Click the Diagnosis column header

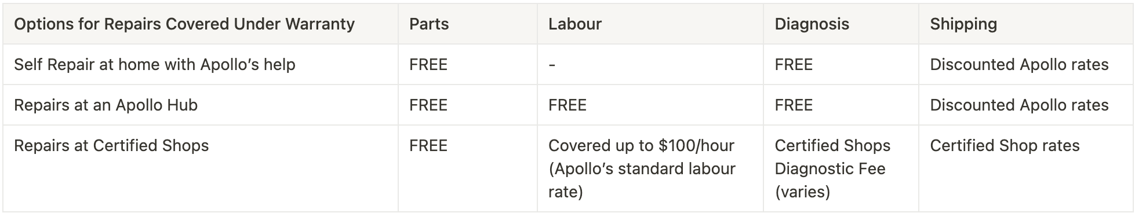pos(812,24)
